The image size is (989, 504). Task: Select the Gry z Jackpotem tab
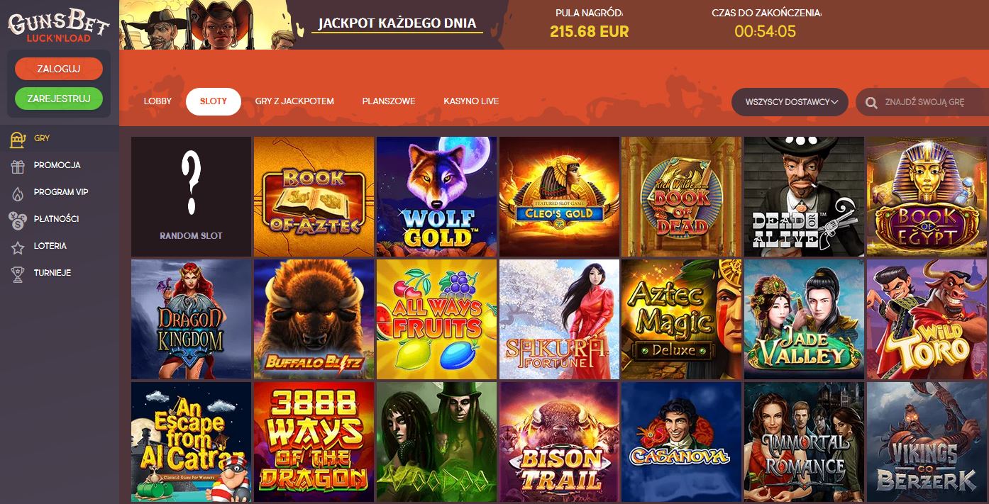point(294,101)
